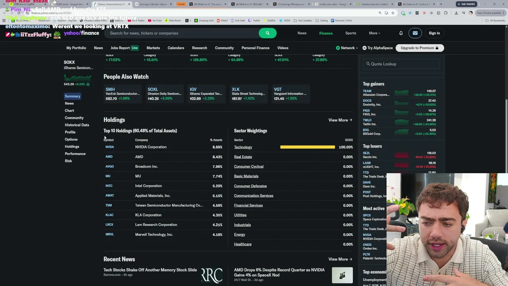The image size is (508, 286).
Task: Open the install app icon in address bar
Action: click(x=387, y=13)
